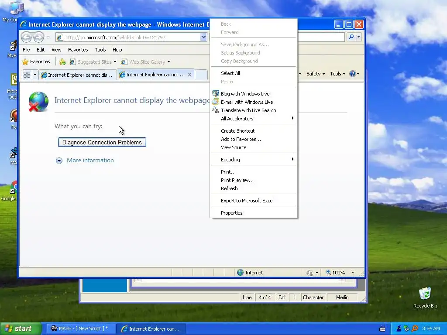Open the Favorites center star button
The height and width of the screenshot is (335, 447).
[36, 62]
